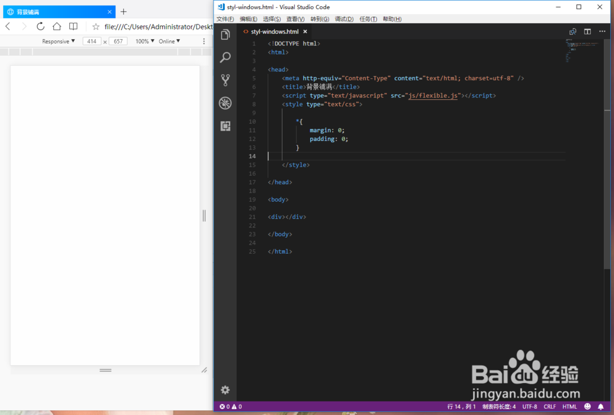Open the 查看(V) menu
Image resolution: width=614 pixels, height=415 pixels.
295,19
